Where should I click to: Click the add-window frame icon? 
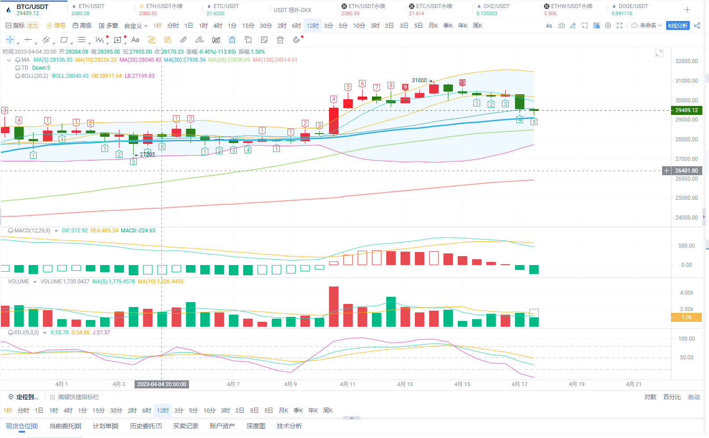(585, 26)
